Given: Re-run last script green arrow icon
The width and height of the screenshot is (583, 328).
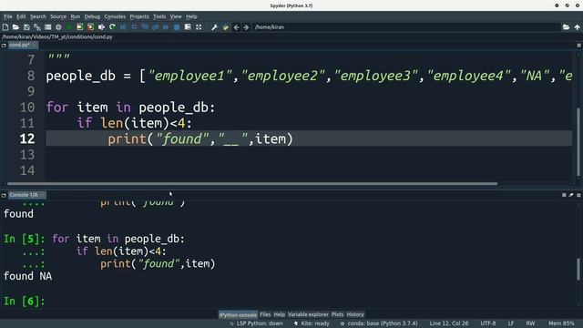Looking at the screenshot, I should click(112, 27).
